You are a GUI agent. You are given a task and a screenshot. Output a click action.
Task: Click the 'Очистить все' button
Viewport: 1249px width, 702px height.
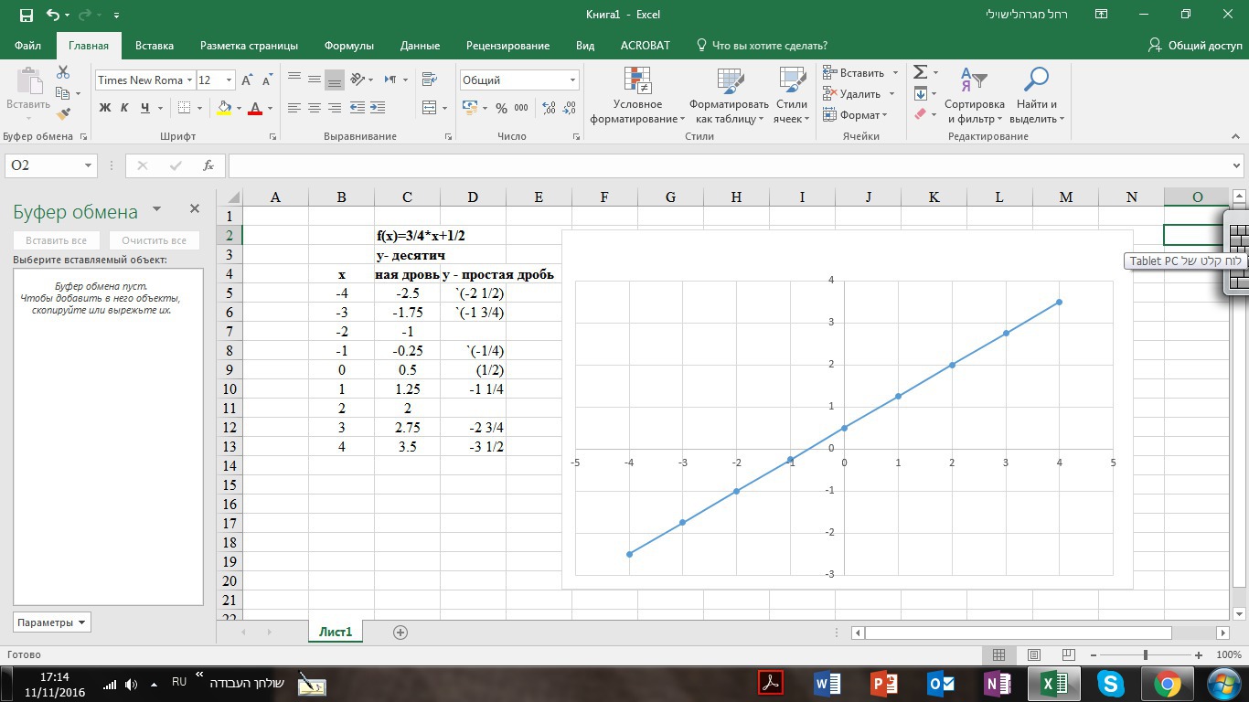click(x=154, y=240)
